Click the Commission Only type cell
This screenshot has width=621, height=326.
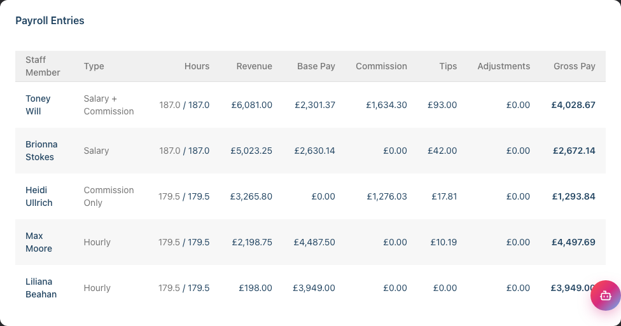tap(109, 196)
